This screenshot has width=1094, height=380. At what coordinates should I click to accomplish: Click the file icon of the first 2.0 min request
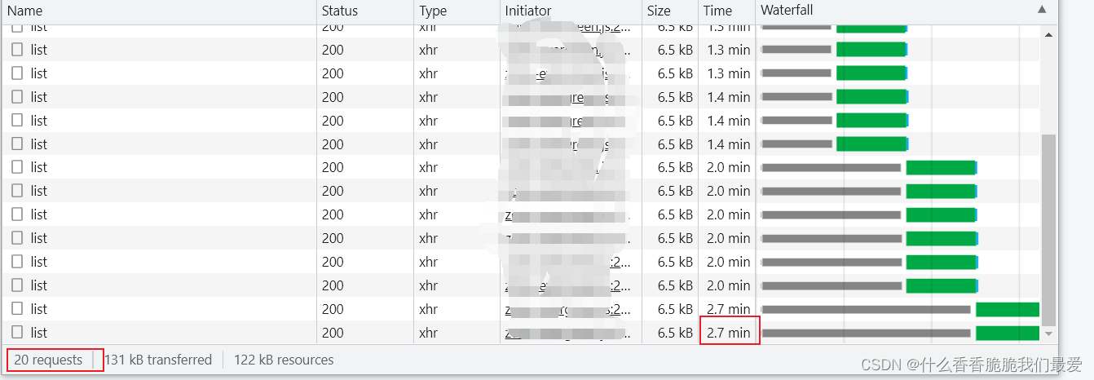click(17, 167)
